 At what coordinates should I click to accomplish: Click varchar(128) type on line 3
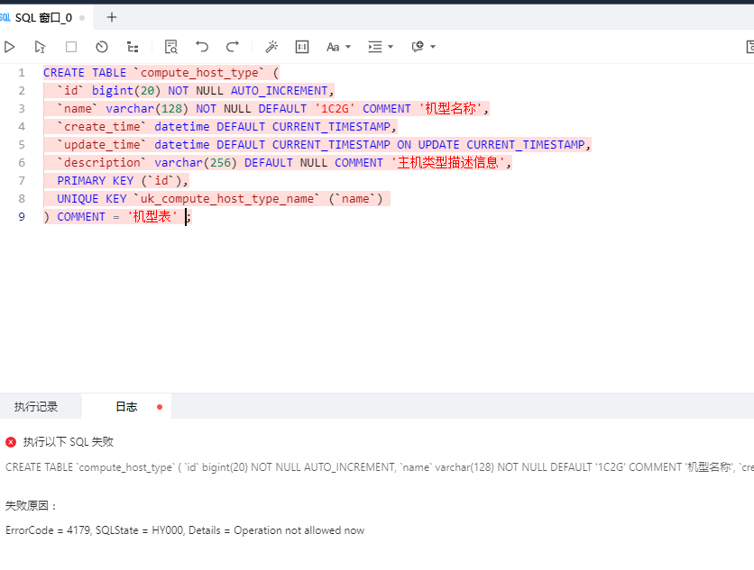pos(147,109)
